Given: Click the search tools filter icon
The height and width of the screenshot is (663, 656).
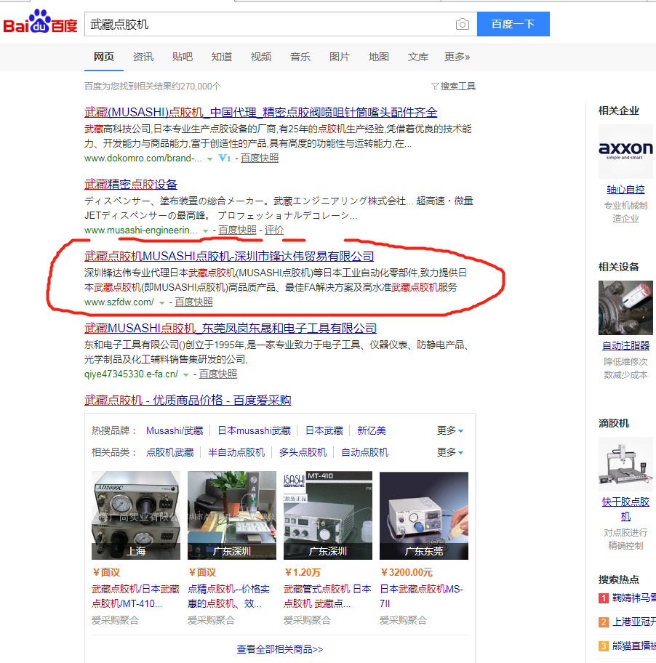Looking at the screenshot, I should click(434, 87).
